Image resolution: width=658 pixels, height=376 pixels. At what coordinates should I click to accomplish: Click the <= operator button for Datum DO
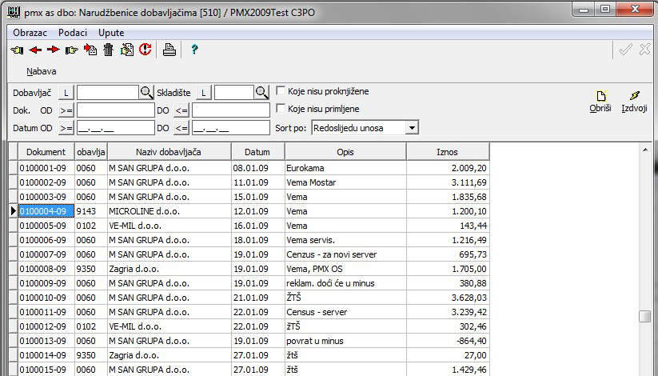pyautogui.click(x=181, y=128)
